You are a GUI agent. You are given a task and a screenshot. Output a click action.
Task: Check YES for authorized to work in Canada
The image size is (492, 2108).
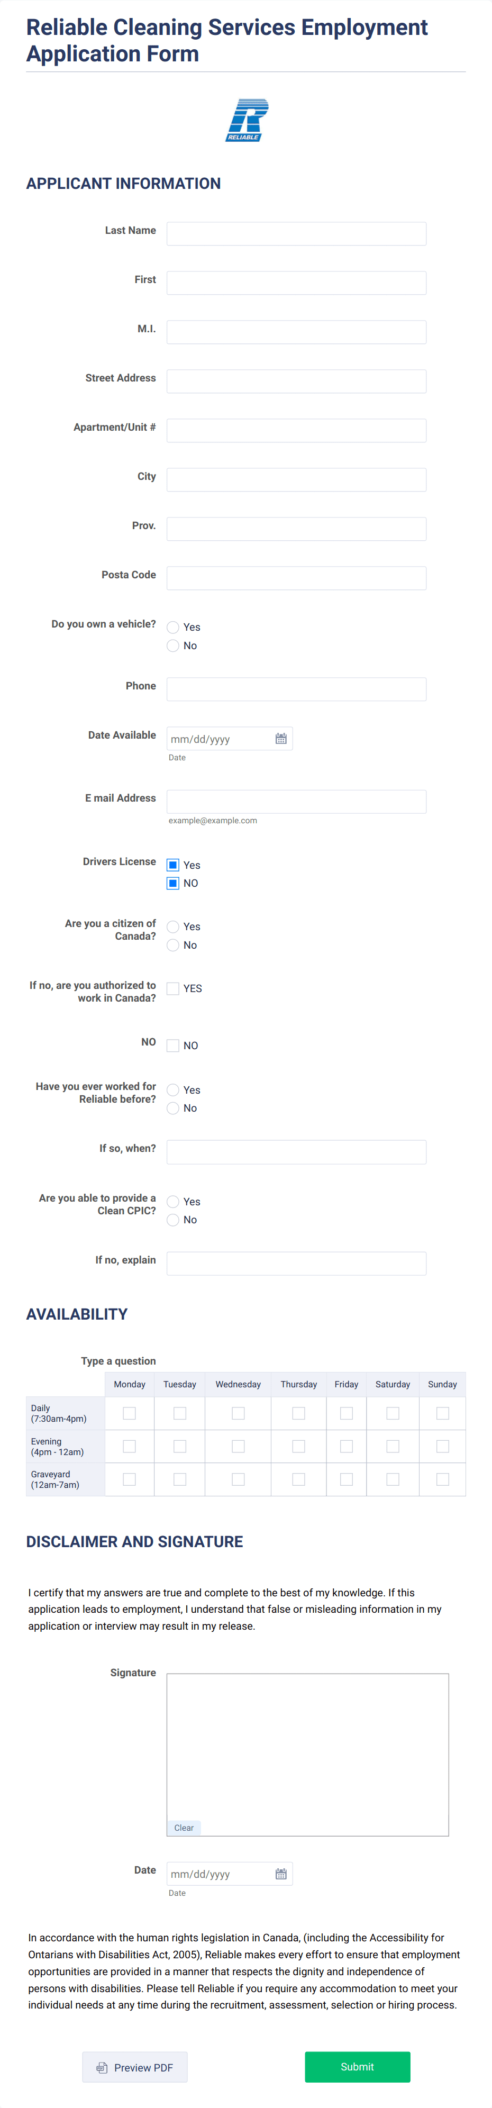[173, 988]
